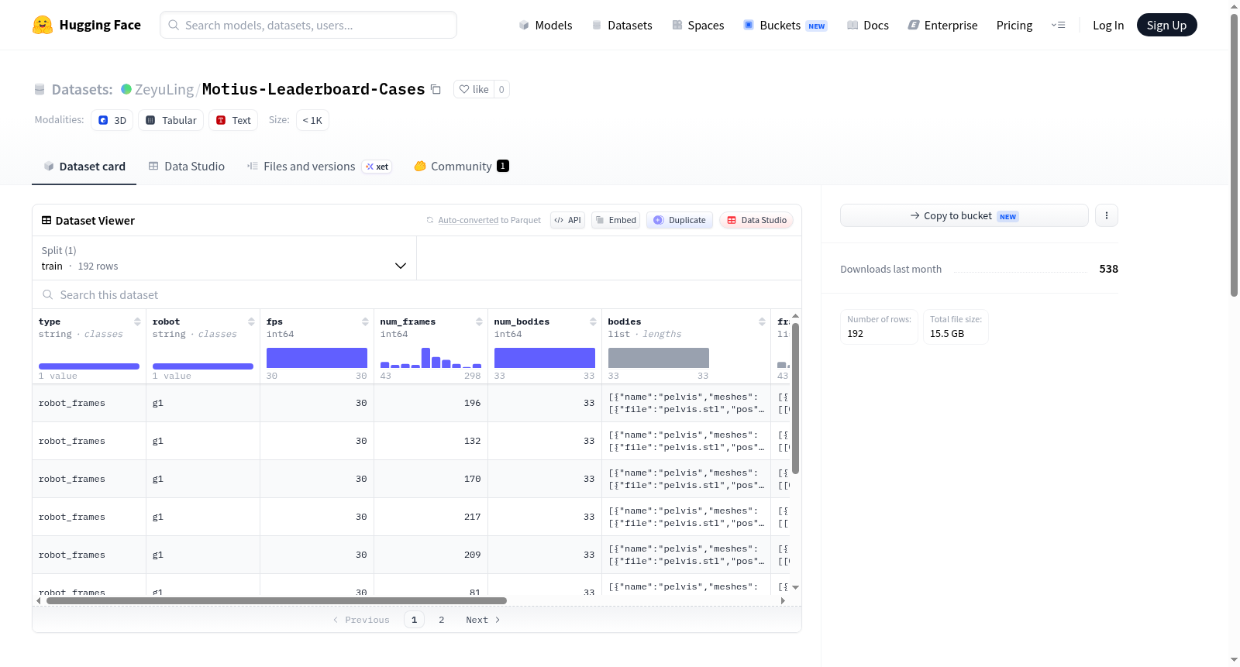Image resolution: width=1240 pixels, height=667 pixels.
Task: Open Spaces in the top navigation
Action: pyautogui.click(x=697, y=25)
